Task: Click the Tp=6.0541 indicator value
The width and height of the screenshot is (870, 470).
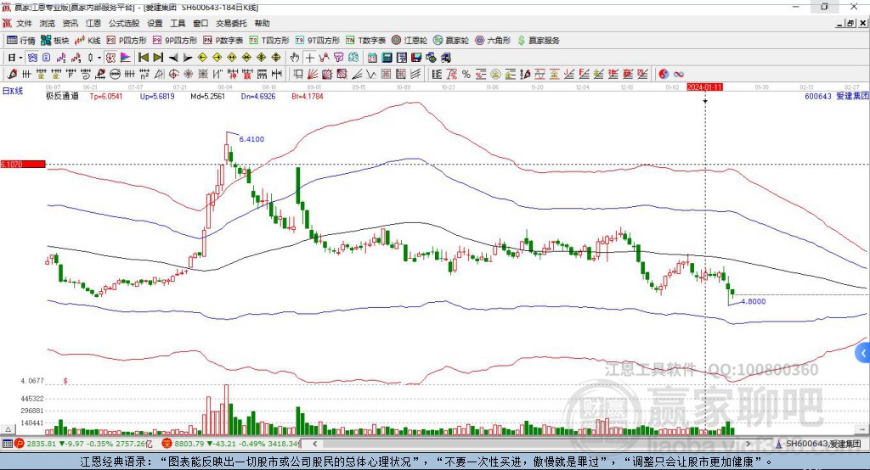Action: click(106, 97)
